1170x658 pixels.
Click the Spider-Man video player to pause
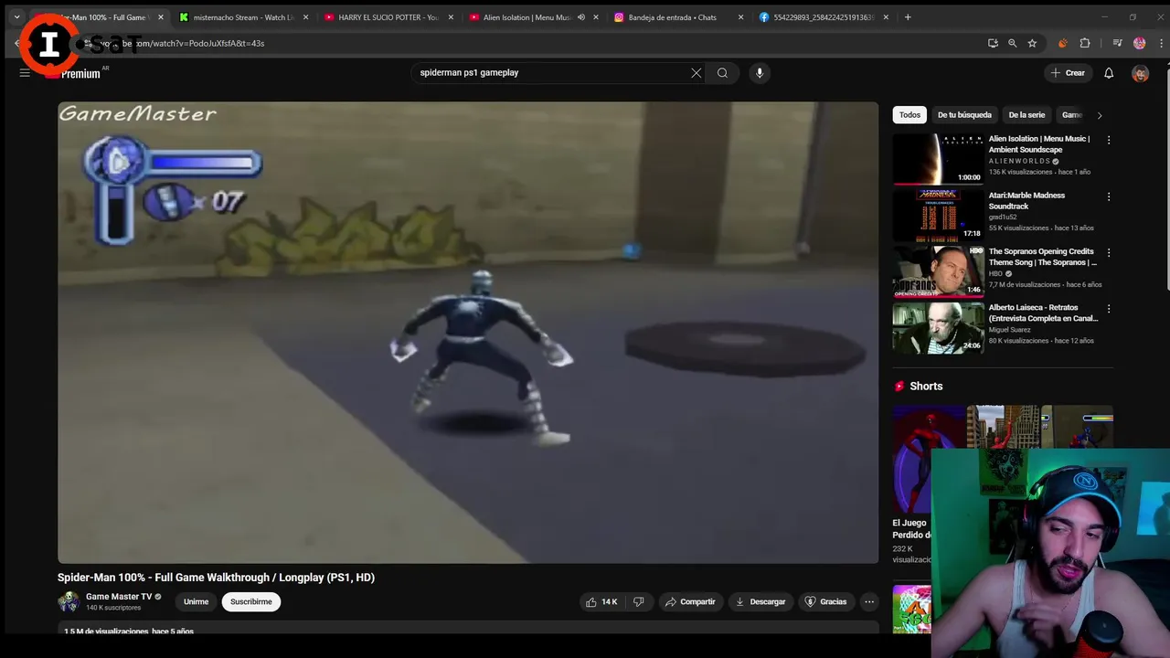click(x=468, y=333)
